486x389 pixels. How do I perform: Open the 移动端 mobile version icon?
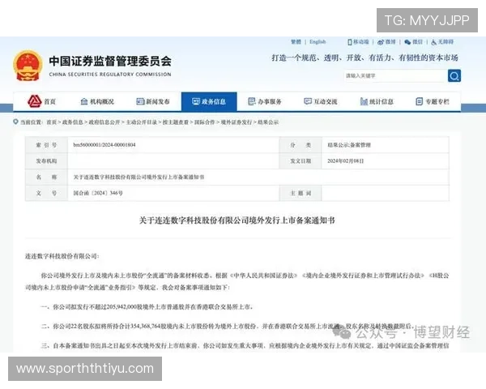click(x=358, y=42)
